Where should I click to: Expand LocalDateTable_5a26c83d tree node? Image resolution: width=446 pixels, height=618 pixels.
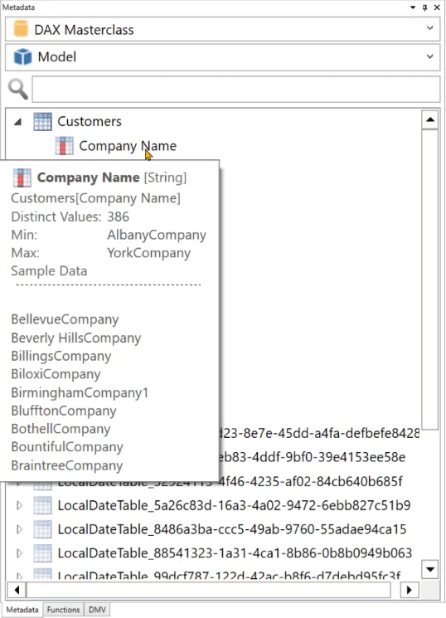[19, 505]
